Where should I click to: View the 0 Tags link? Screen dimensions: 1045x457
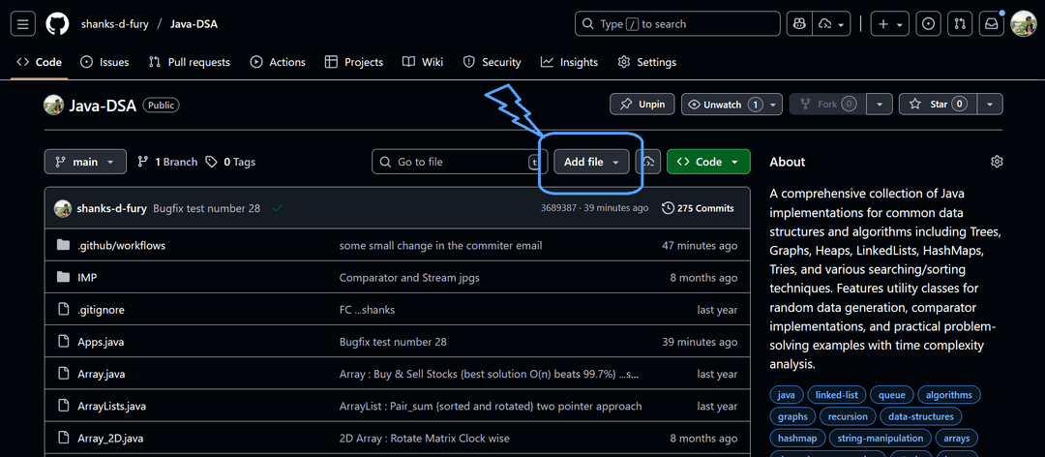(x=230, y=162)
